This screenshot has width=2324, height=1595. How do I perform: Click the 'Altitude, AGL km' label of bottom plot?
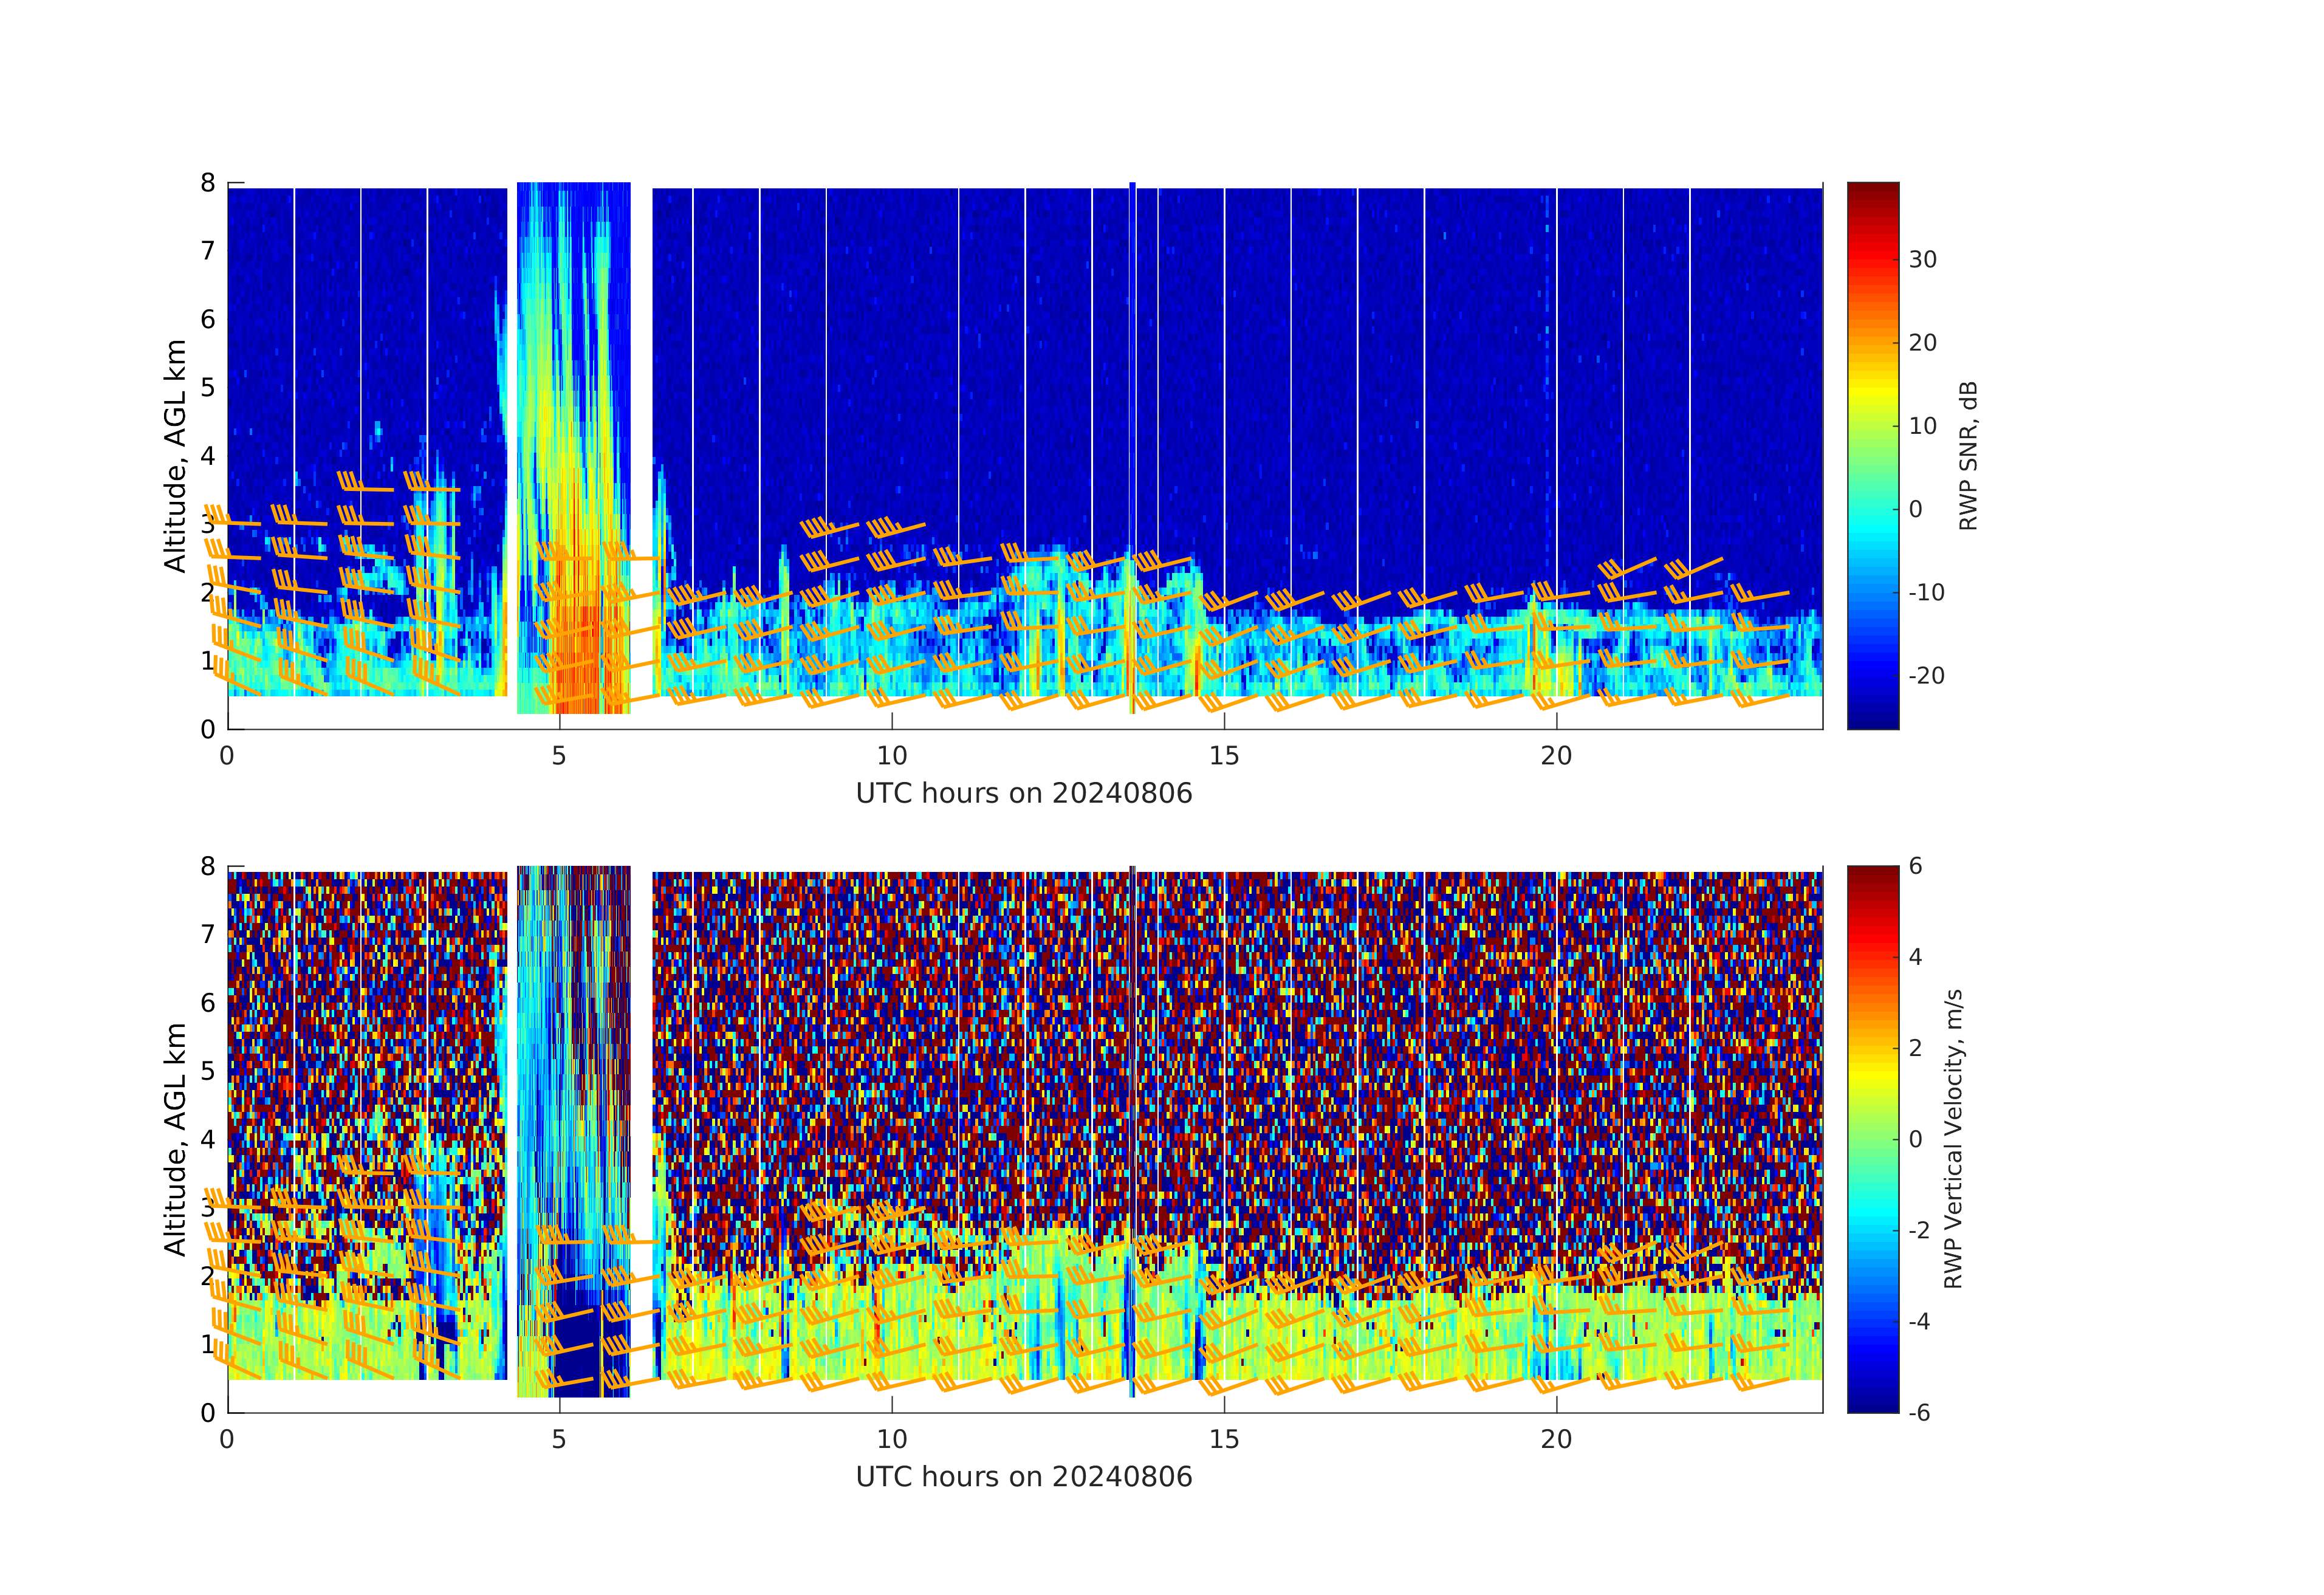point(175,1139)
